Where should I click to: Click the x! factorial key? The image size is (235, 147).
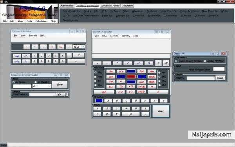tap(121, 82)
